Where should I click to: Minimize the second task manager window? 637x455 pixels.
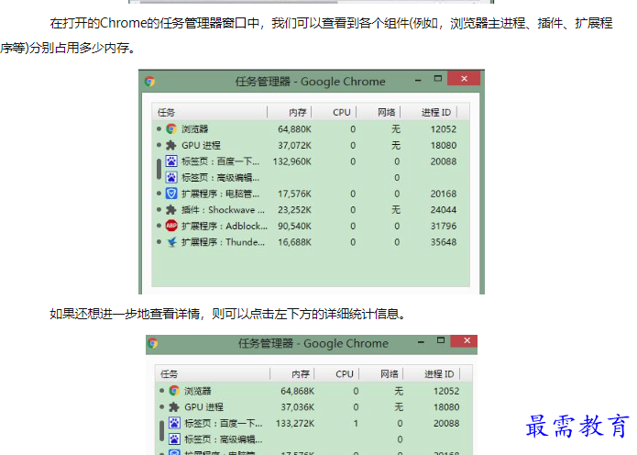click(421, 342)
